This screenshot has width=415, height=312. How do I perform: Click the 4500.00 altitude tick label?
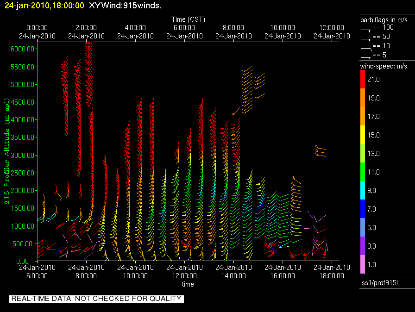pos(23,102)
